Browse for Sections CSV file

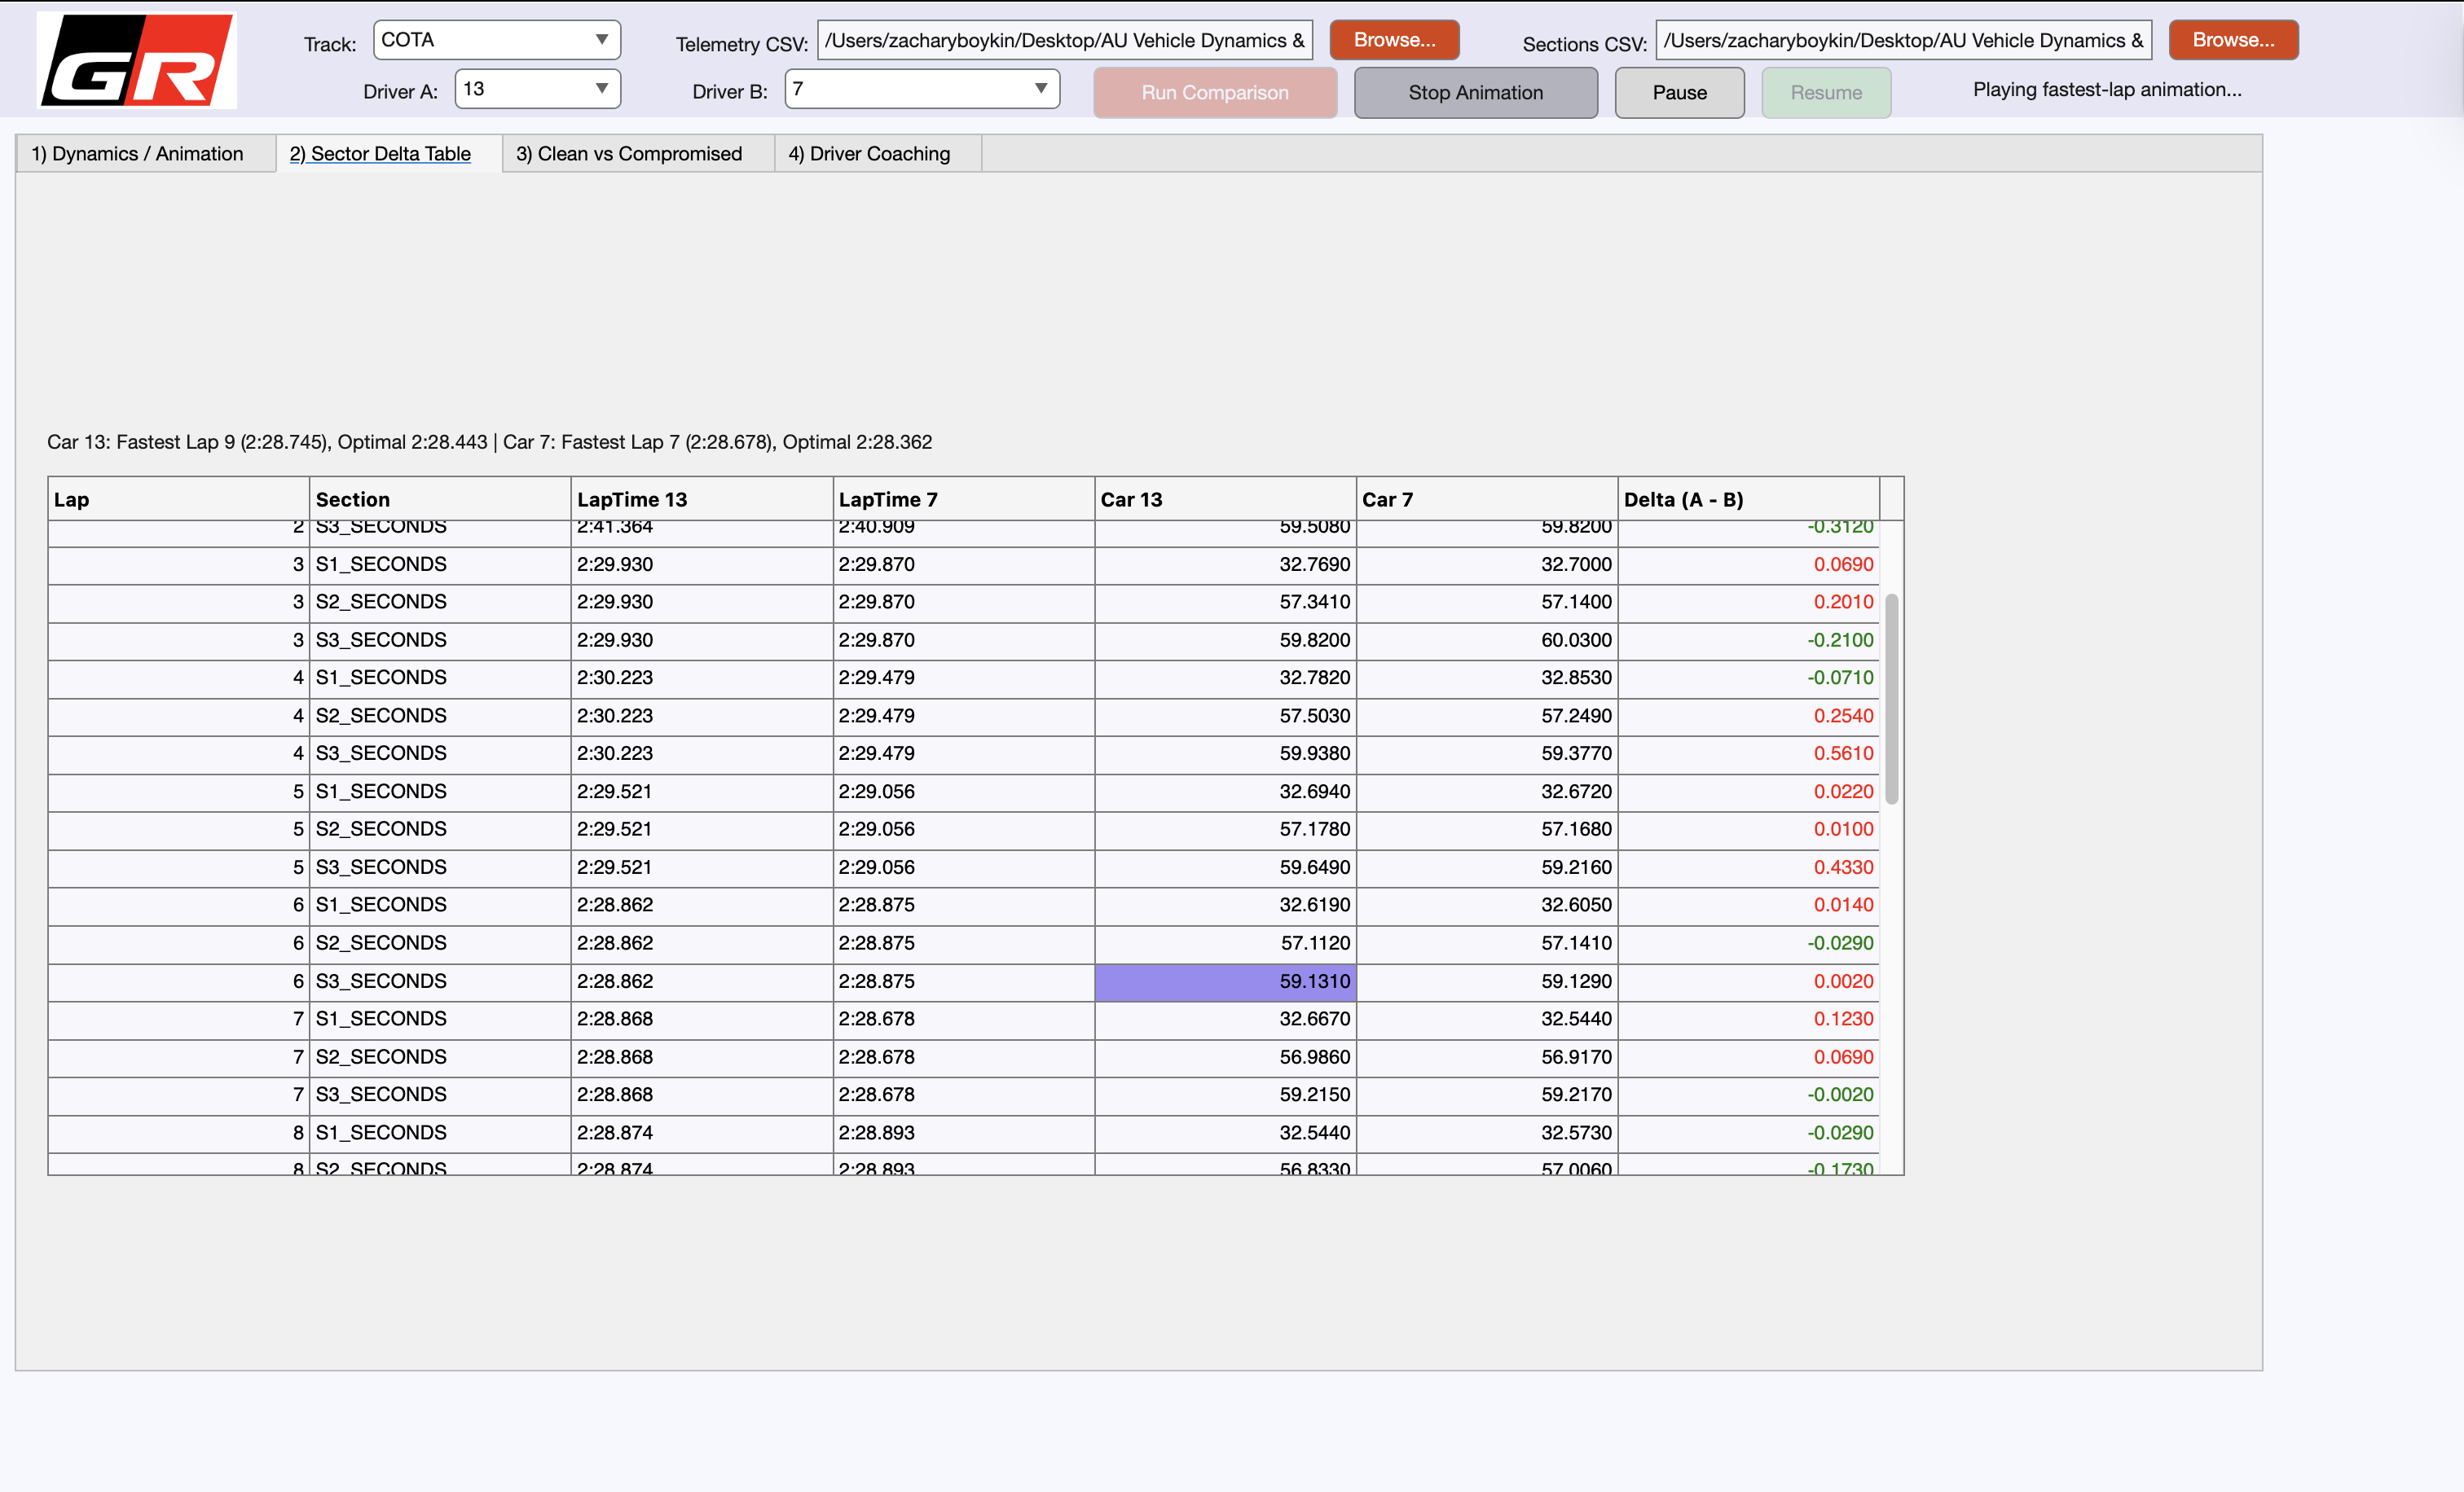(x=2232, y=40)
